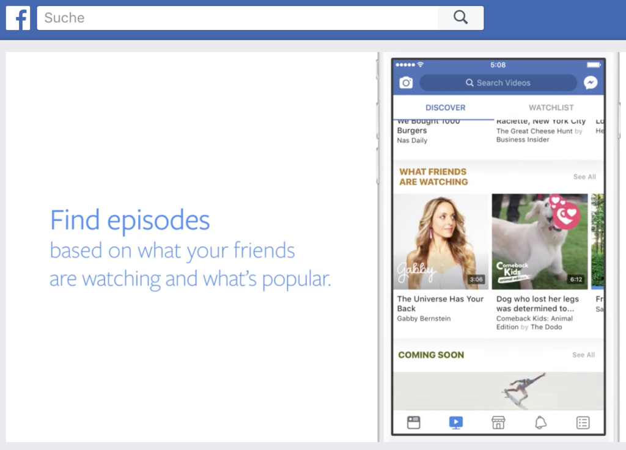Switch to the WATCHLIST tab
The width and height of the screenshot is (626, 450).
point(551,107)
